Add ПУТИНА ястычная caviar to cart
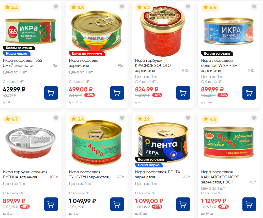Image resolution: width=263 pixels, height=218 pixels. [51, 204]
